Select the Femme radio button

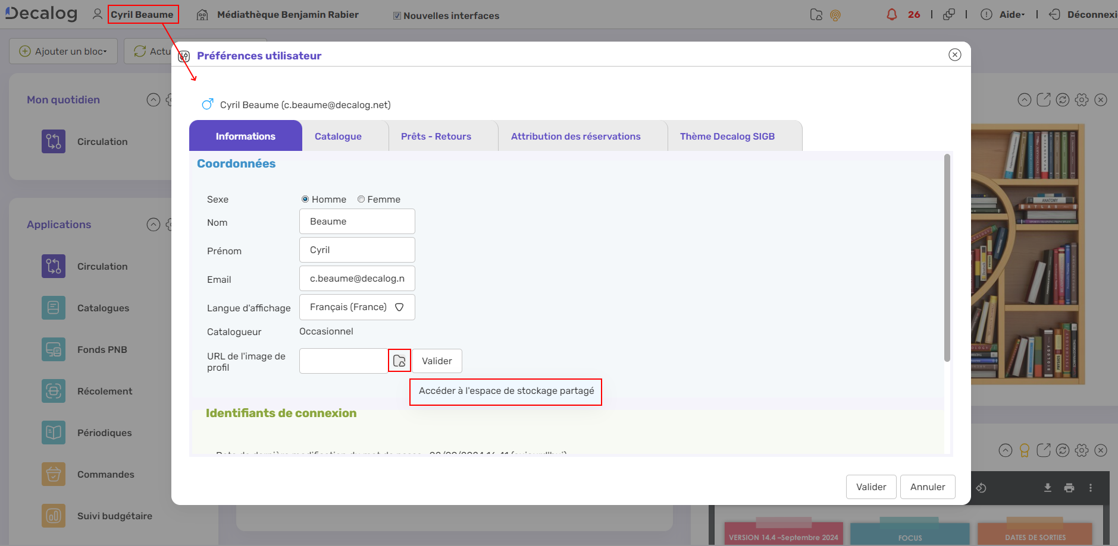point(361,200)
